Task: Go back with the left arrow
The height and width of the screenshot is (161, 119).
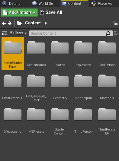Action: 4,23
